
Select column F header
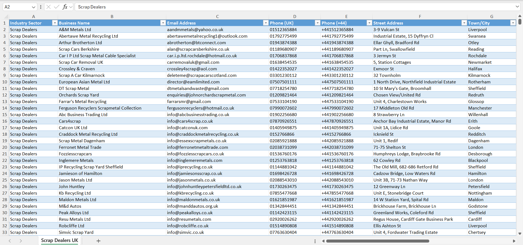[x=420, y=17]
